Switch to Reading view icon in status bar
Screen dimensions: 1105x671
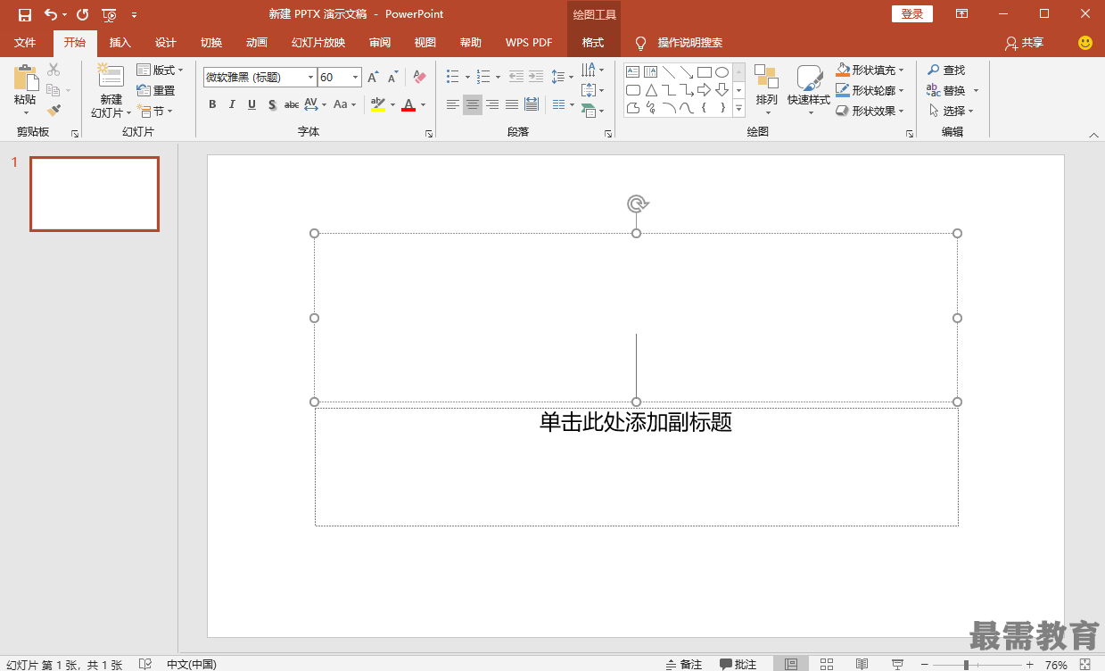pyautogui.click(x=862, y=664)
